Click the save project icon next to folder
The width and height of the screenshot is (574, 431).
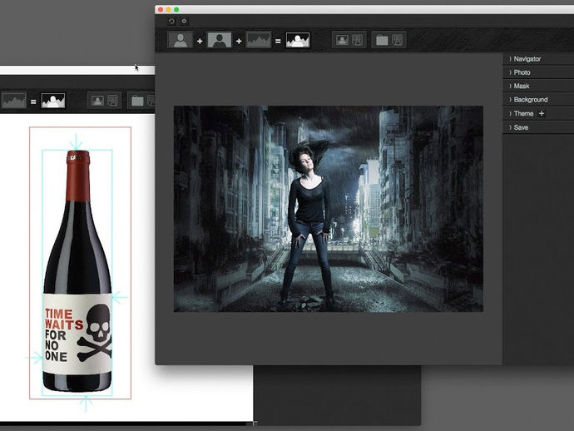398,40
